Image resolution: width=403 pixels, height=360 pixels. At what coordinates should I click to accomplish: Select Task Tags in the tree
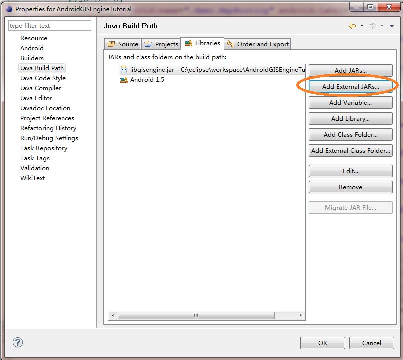click(35, 158)
